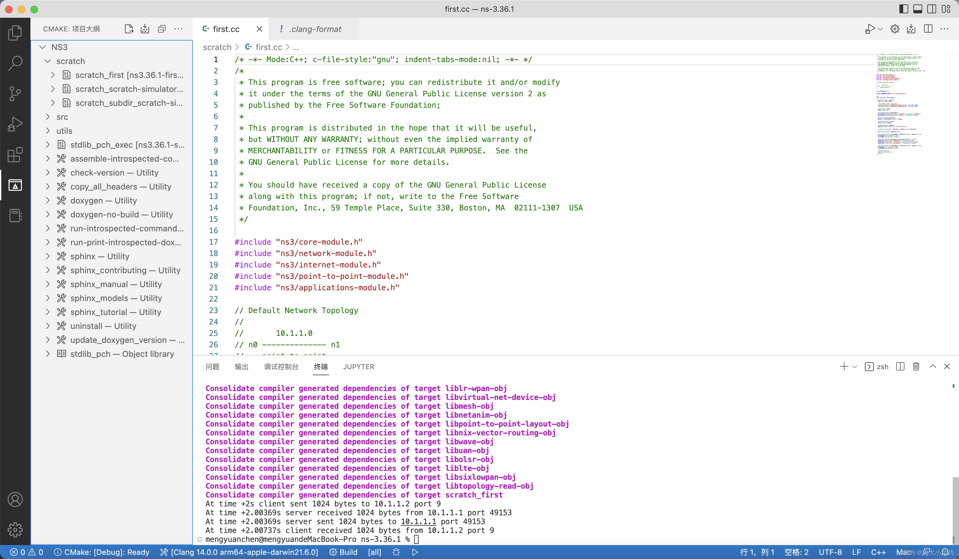Launch debug via the play icon

(x=870, y=29)
